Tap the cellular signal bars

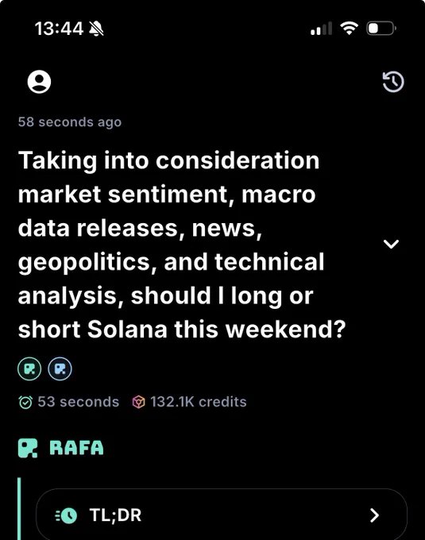(322, 29)
